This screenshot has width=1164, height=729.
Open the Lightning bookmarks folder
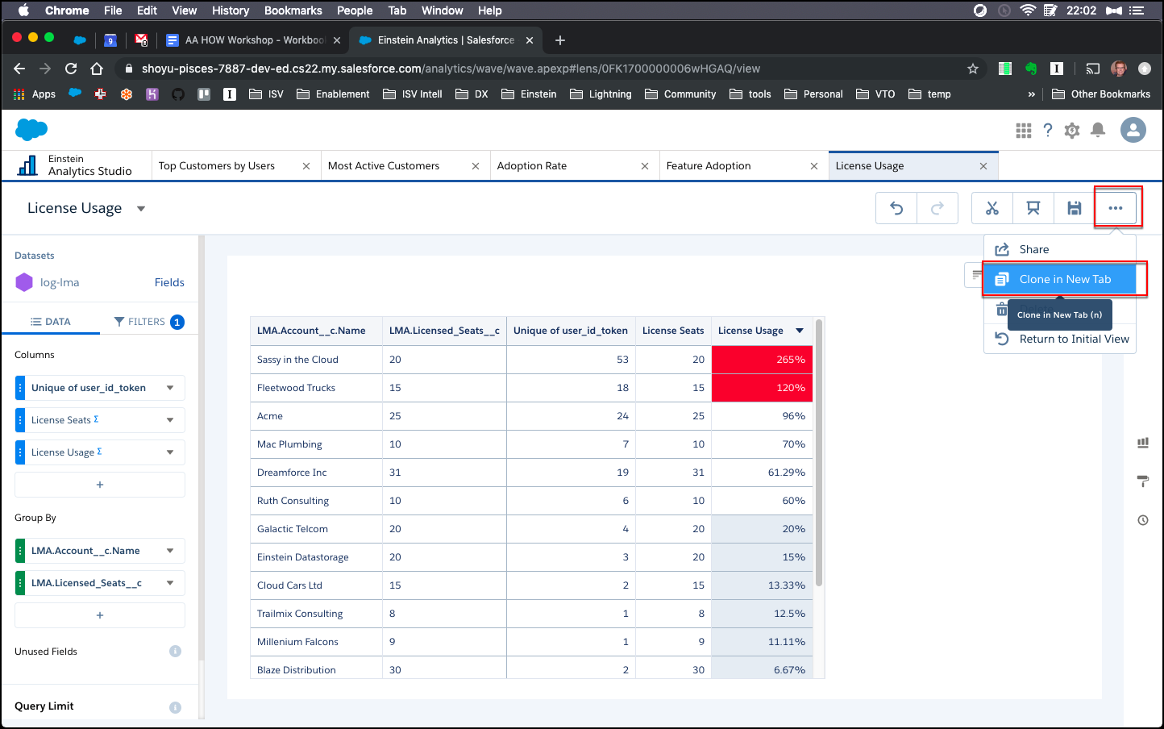pos(601,94)
